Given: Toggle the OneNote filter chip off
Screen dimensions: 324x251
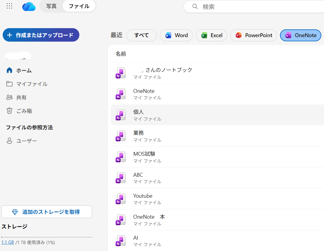Looking at the screenshot, I should tap(300, 35).
